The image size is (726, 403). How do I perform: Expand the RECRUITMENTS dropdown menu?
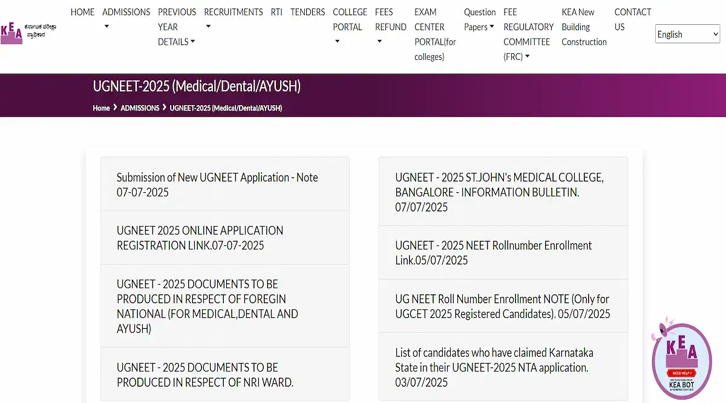click(x=234, y=19)
